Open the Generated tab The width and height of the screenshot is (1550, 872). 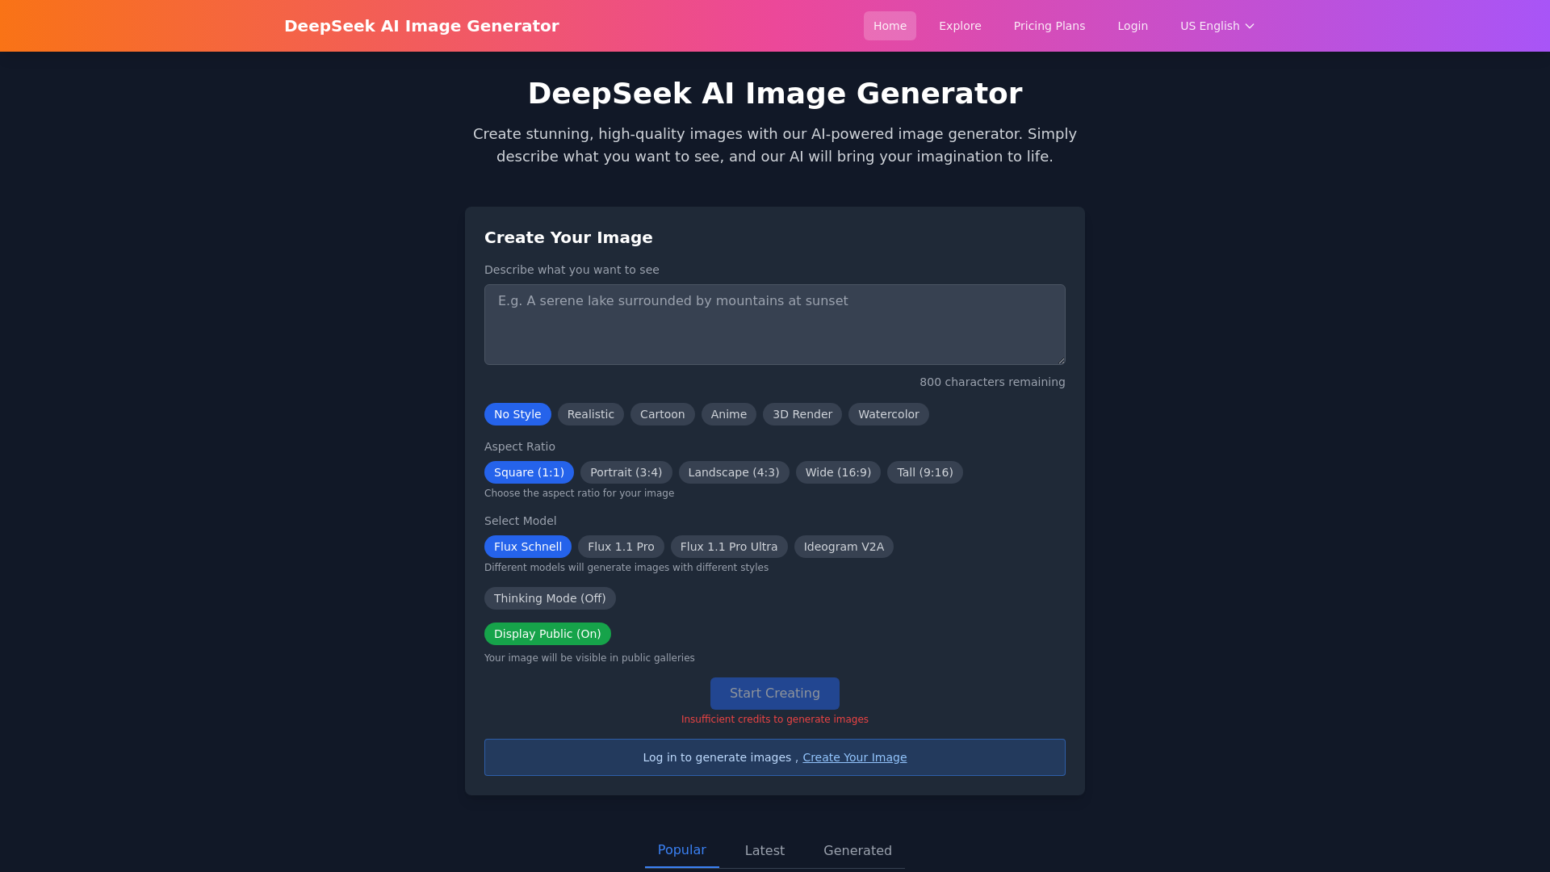pyautogui.click(x=857, y=850)
